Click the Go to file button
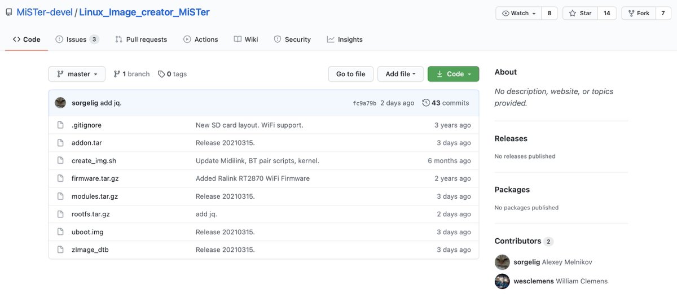 (350, 74)
